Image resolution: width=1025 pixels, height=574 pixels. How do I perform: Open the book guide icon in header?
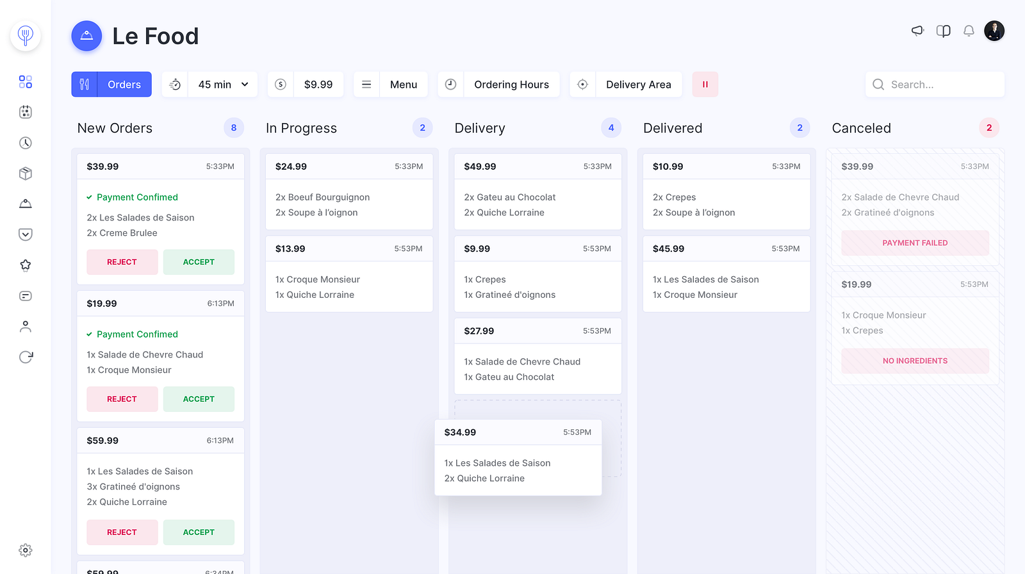click(x=944, y=31)
